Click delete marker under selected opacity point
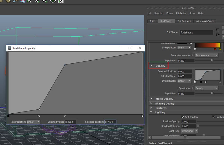Screen dimensions: 224x145 (39, 116)
